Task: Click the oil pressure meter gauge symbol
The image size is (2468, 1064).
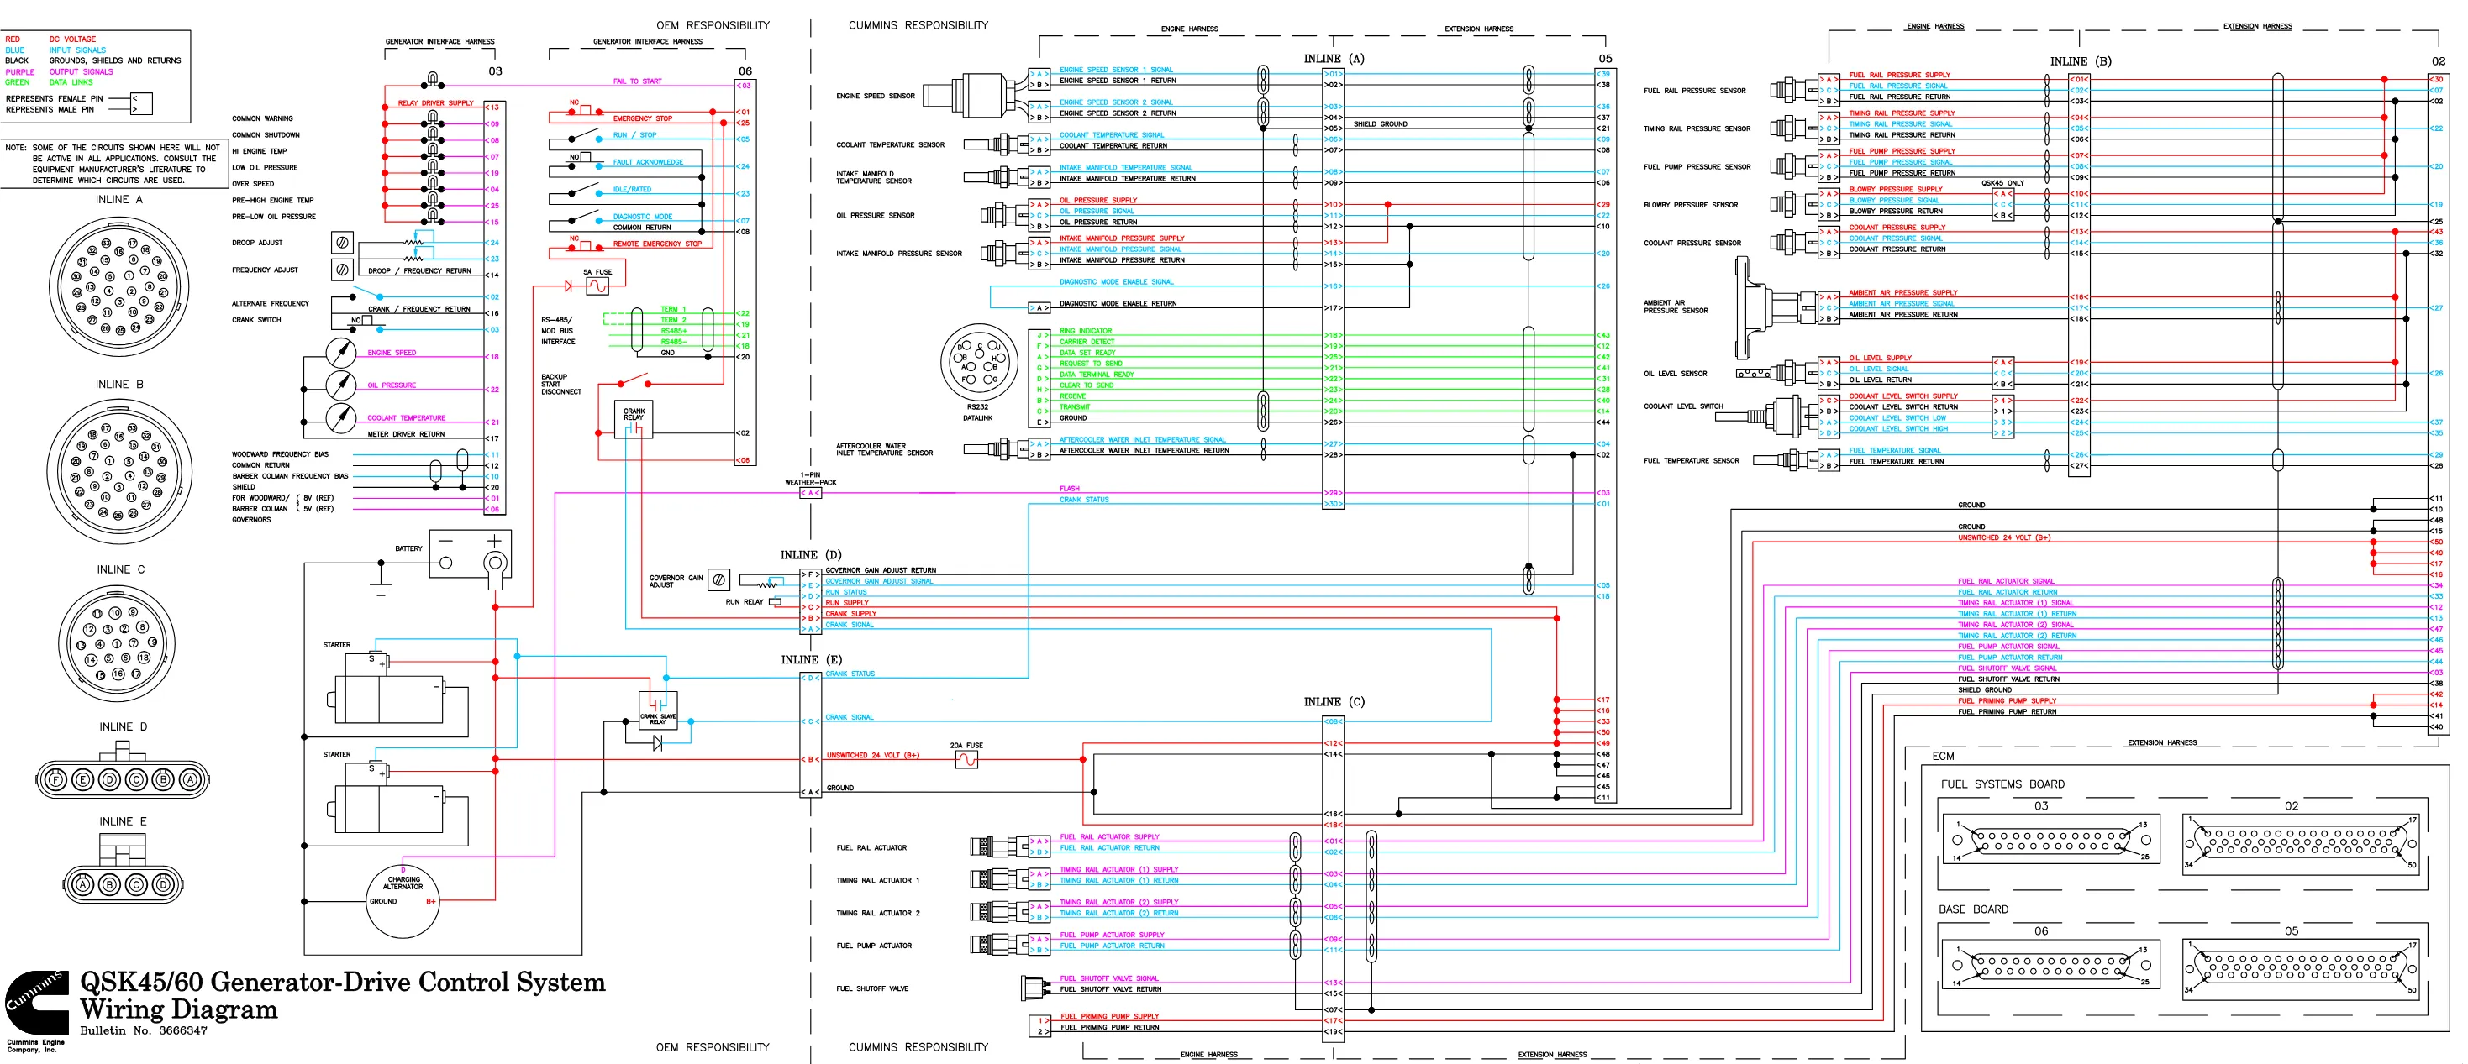Action: (x=341, y=385)
